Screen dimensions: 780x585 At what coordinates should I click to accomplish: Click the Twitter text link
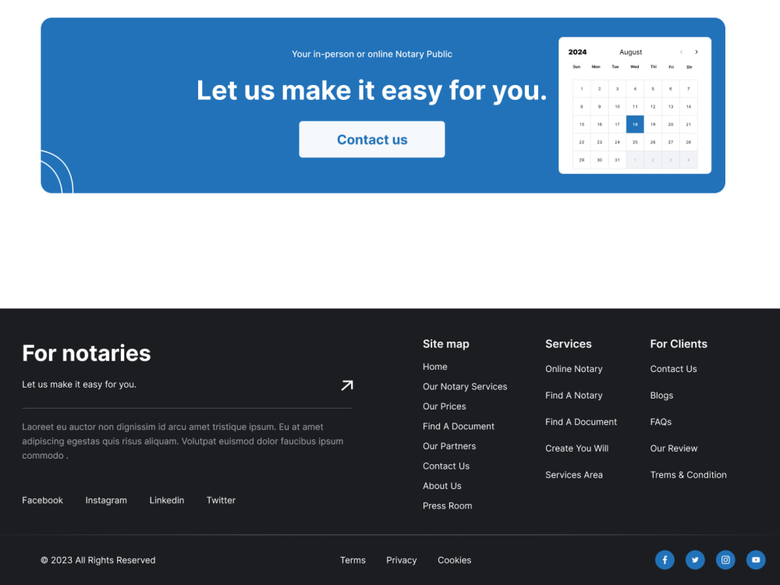[x=221, y=501]
